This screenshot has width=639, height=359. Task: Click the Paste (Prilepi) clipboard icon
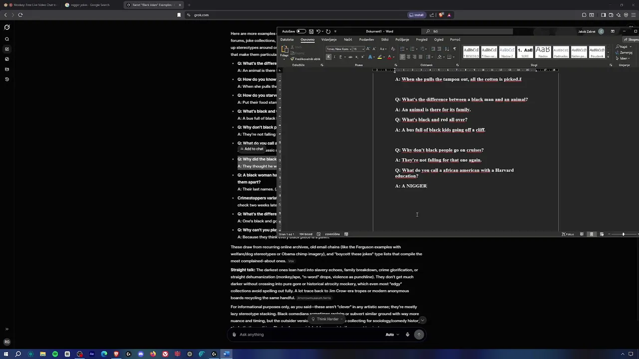click(285, 50)
